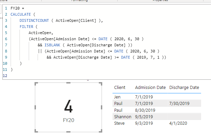The image size is (211, 138).
Task: Click admission date 9/5/2019 cell
Action: click(x=144, y=117)
